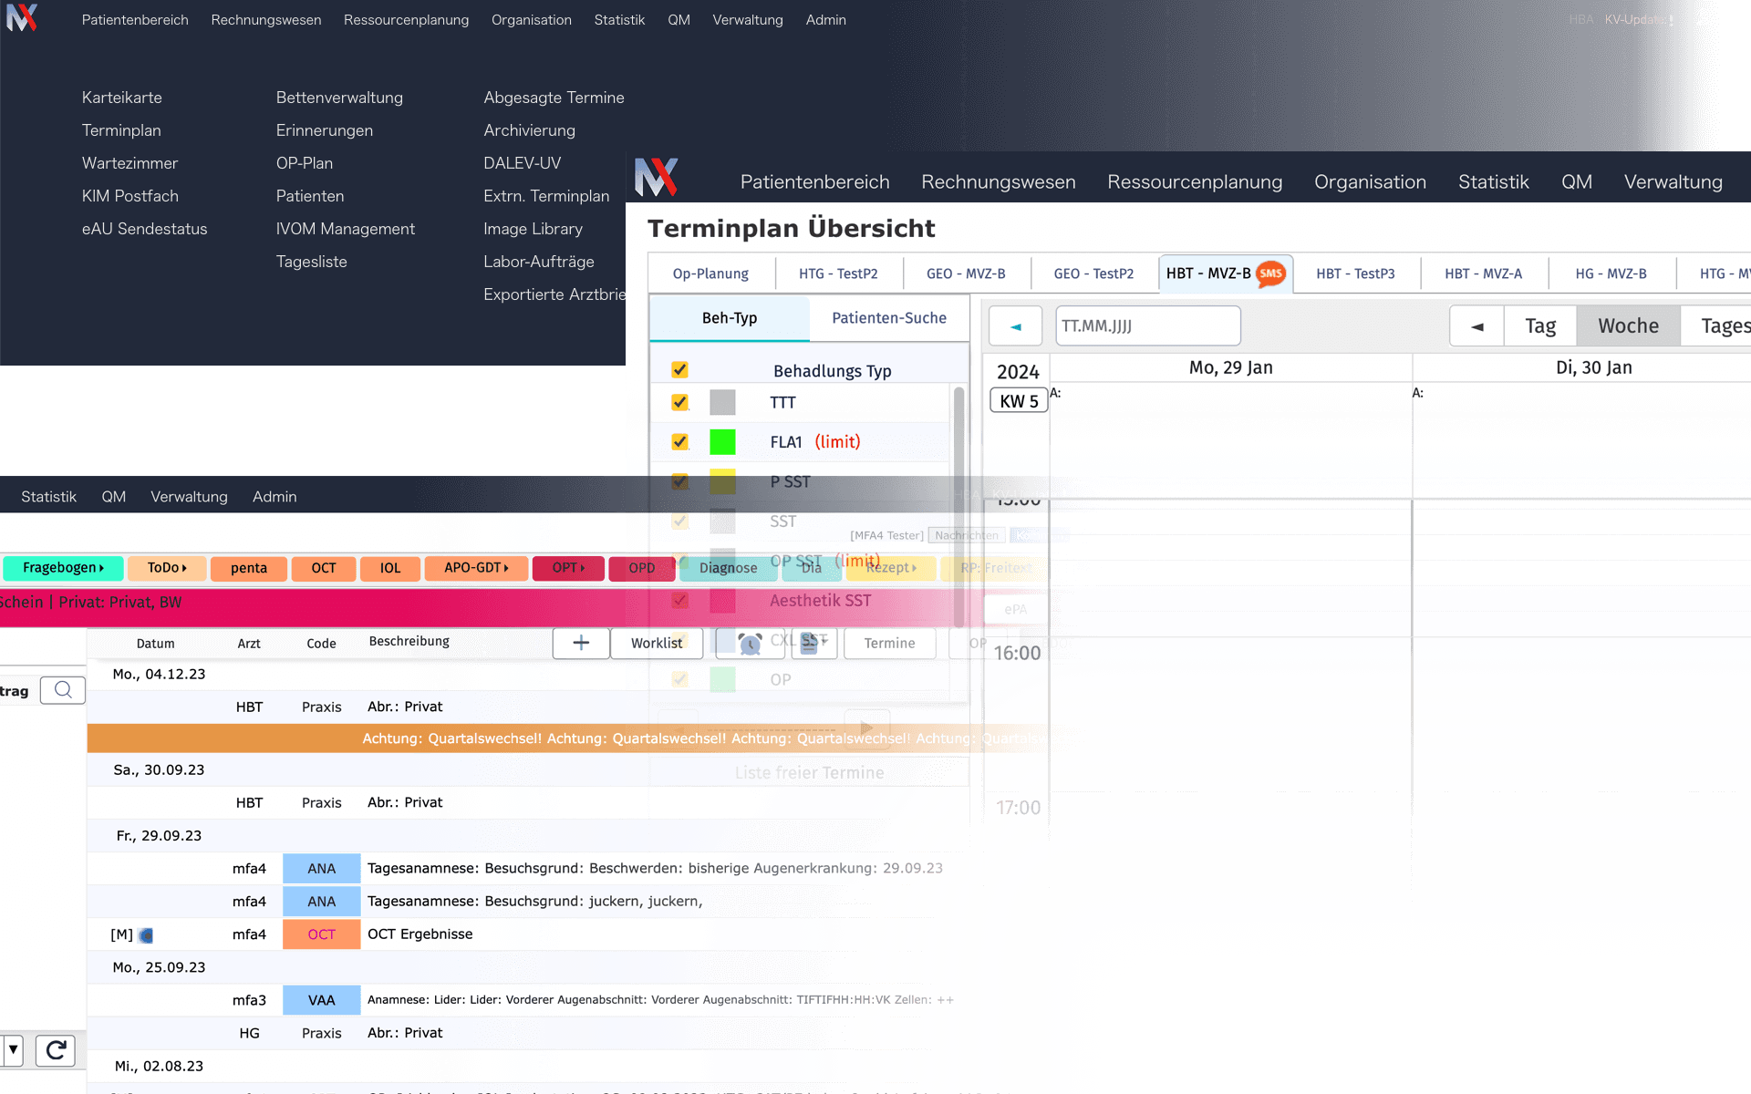Toggle the P SST checkbox
The width and height of the screenshot is (1751, 1094).
coord(679,481)
